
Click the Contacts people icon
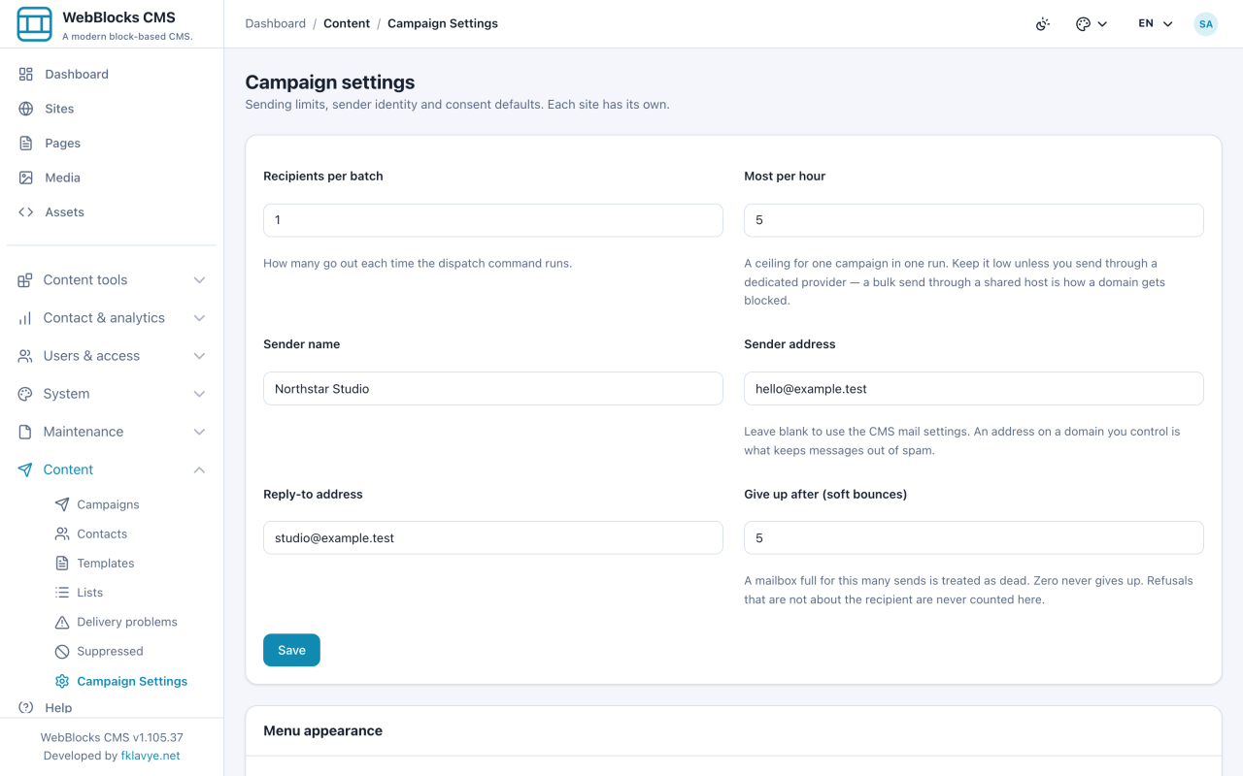(x=62, y=533)
